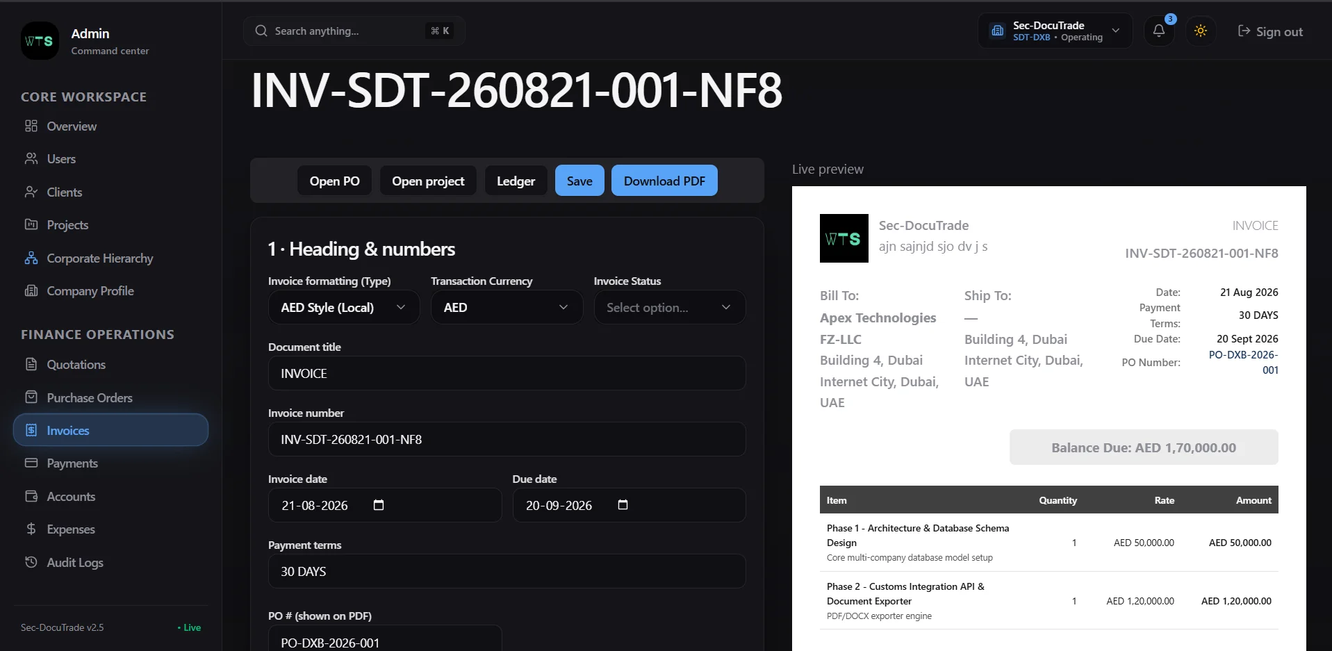Click the Payment terms field

[x=507, y=571]
